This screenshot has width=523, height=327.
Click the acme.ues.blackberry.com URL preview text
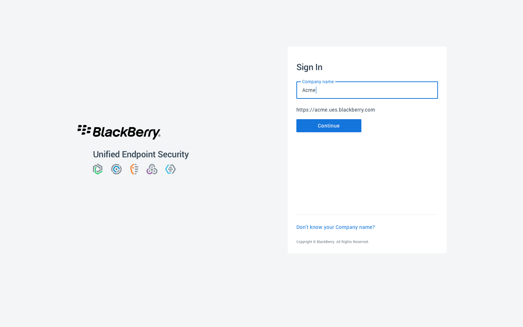click(x=336, y=110)
